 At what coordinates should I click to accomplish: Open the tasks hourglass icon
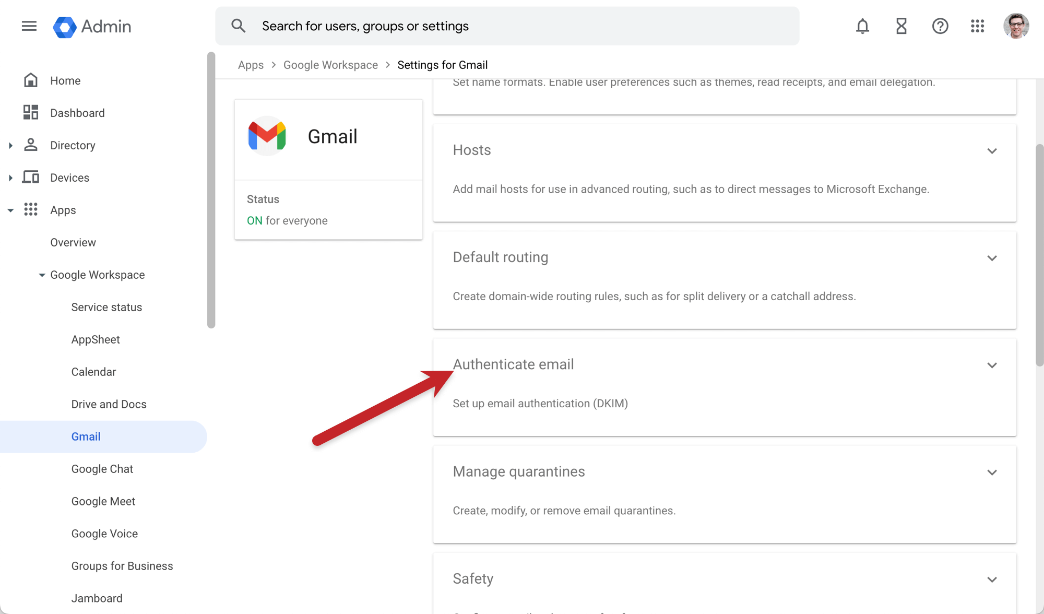point(901,26)
